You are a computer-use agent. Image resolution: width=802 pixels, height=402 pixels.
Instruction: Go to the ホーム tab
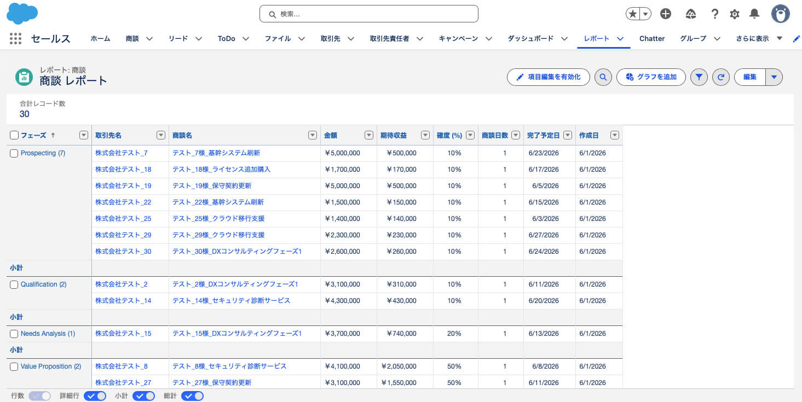[100, 38]
